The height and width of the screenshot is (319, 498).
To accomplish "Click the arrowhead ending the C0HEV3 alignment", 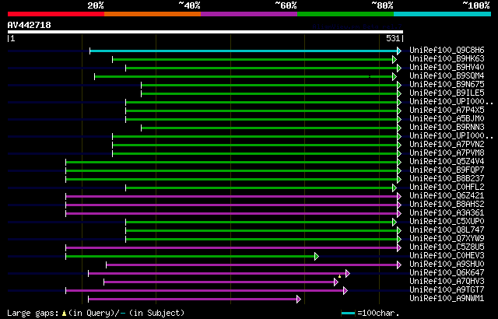I will point(317,257).
